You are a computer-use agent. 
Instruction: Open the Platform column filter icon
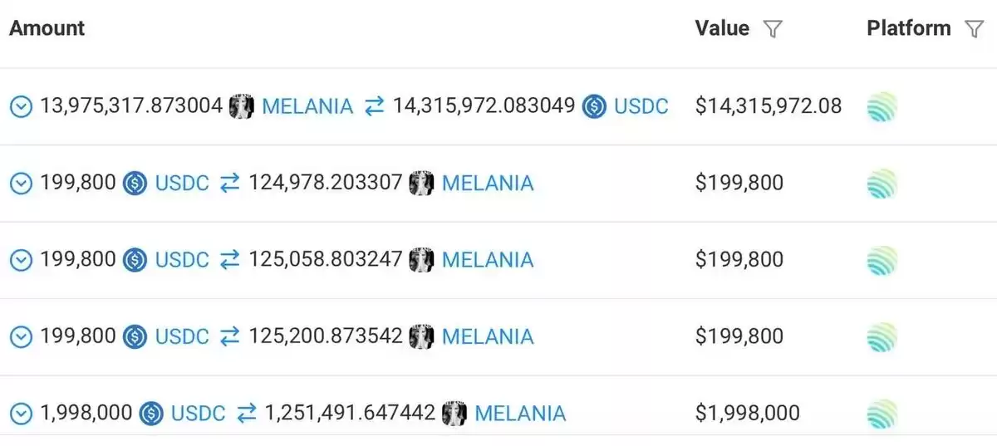(x=975, y=29)
